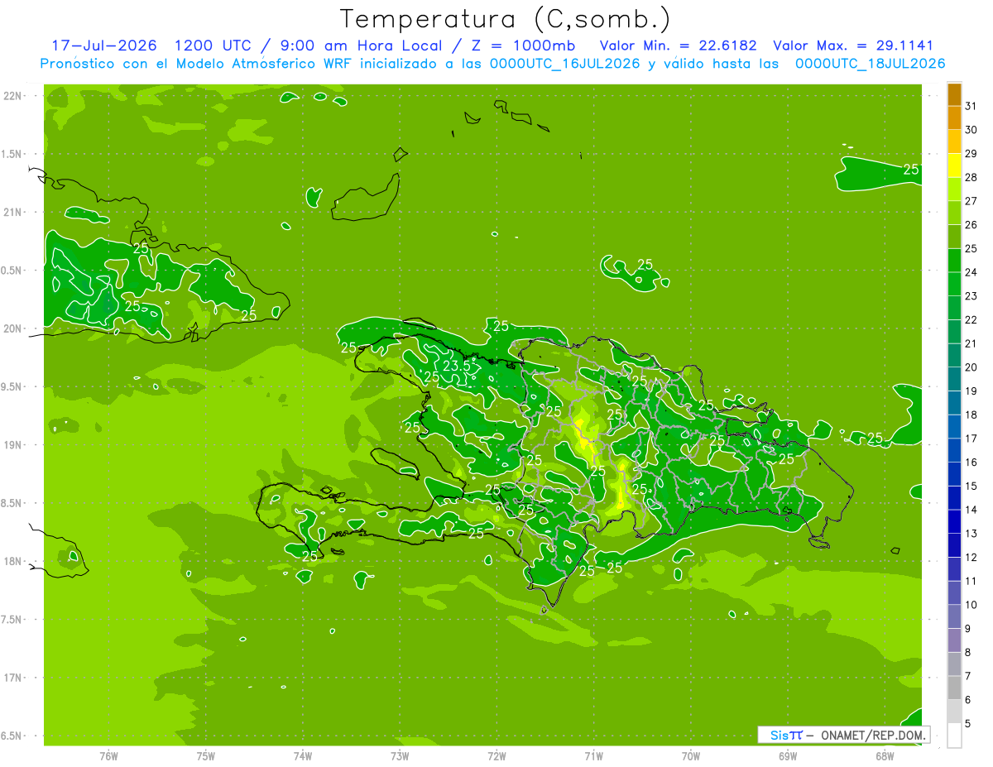
Task: Click the "0000UTC_16JUL2026" initialization time
Action: pos(565,64)
